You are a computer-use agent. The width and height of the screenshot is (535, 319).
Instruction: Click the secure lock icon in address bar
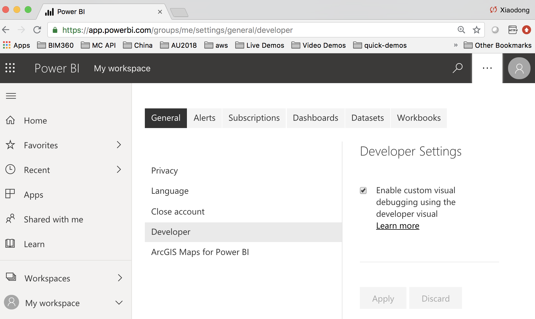pos(55,30)
